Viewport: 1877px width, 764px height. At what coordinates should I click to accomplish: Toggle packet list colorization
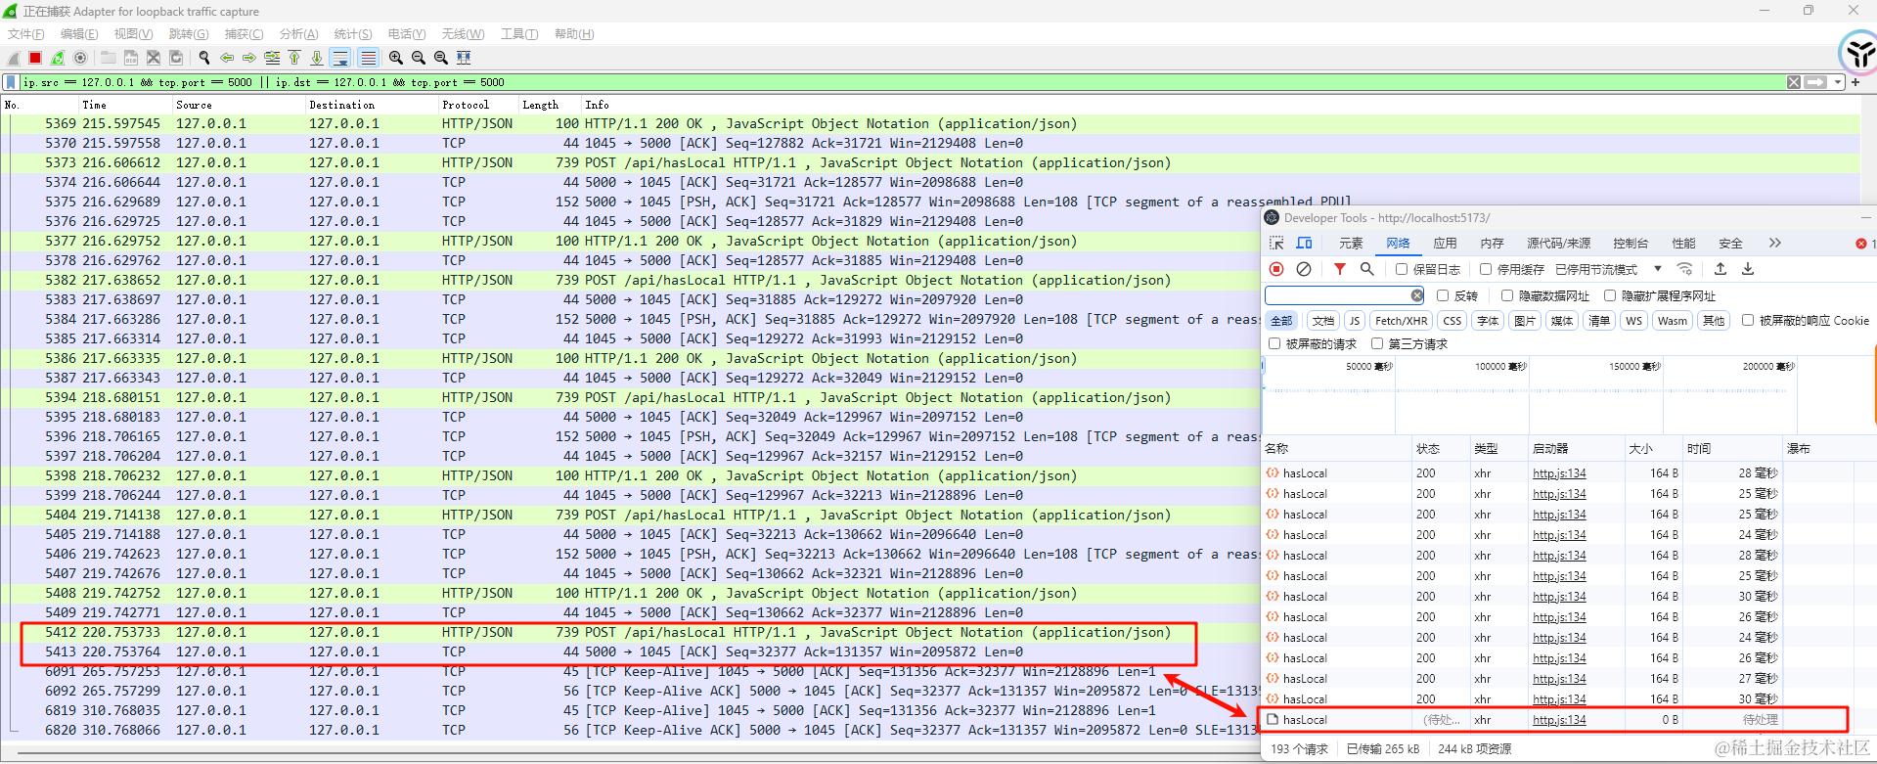pyautogui.click(x=368, y=58)
